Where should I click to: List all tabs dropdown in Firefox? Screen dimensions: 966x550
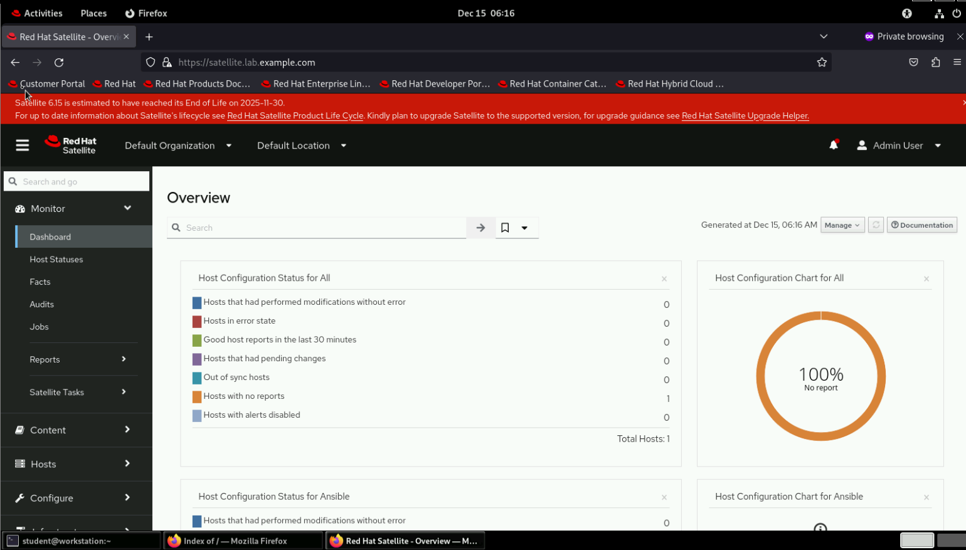point(824,36)
